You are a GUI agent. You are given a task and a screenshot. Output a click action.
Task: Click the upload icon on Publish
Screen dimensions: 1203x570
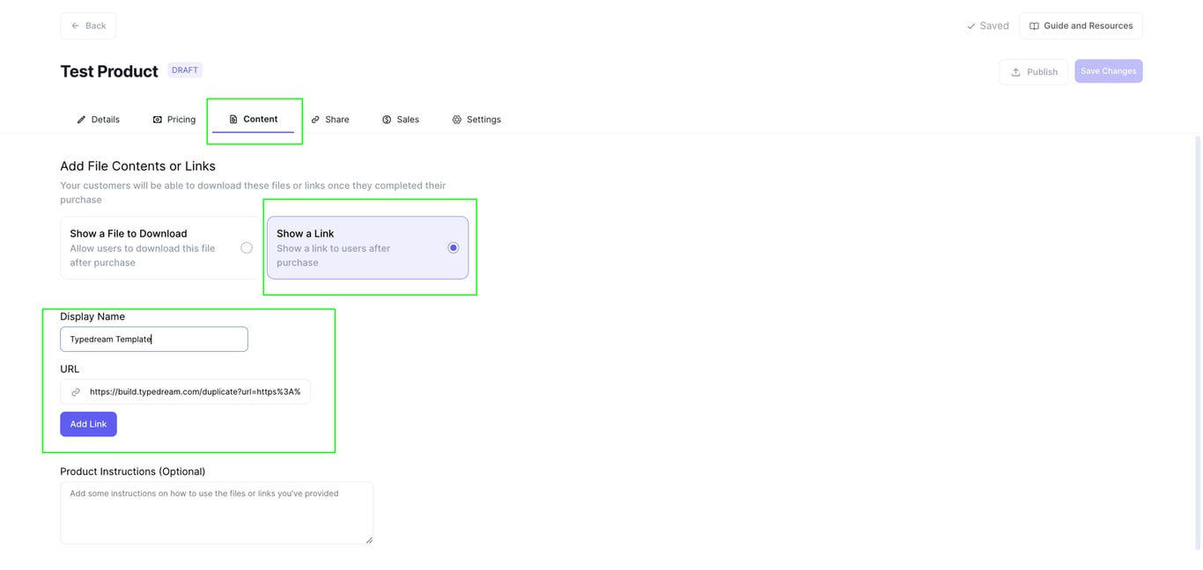1015,72
